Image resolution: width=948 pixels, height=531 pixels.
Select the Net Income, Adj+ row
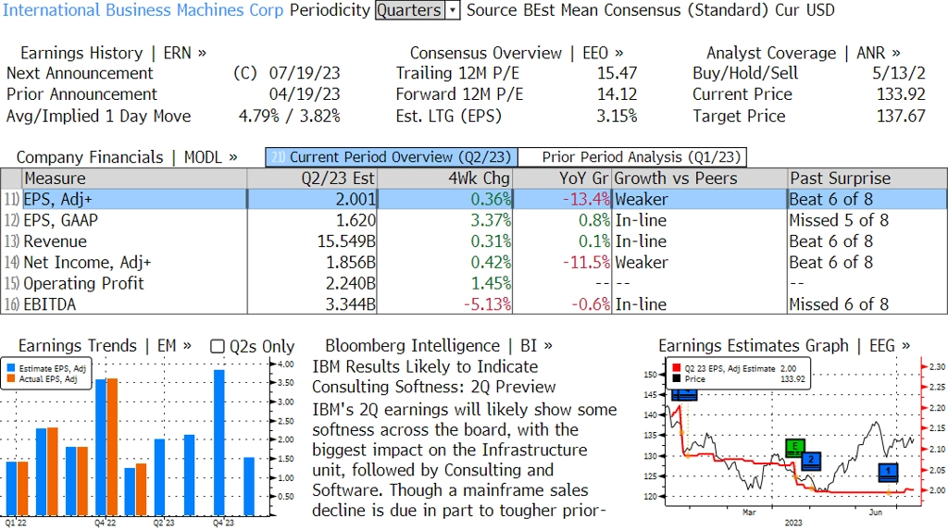pos(474,263)
